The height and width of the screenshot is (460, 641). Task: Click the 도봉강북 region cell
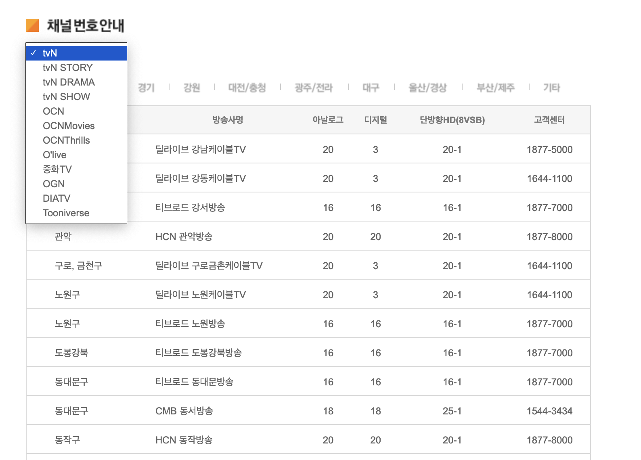[71, 353]
